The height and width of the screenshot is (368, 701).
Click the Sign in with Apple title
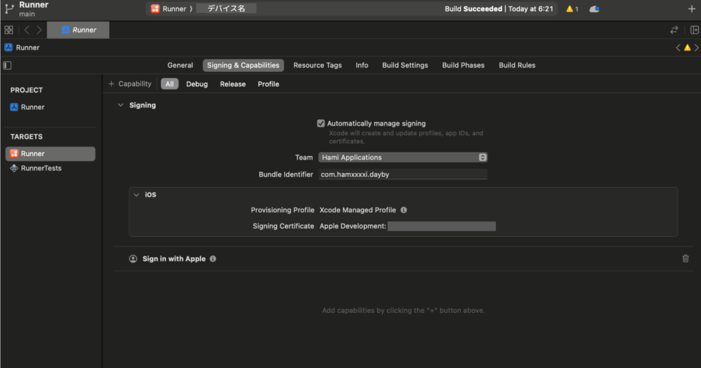(174, 259)
